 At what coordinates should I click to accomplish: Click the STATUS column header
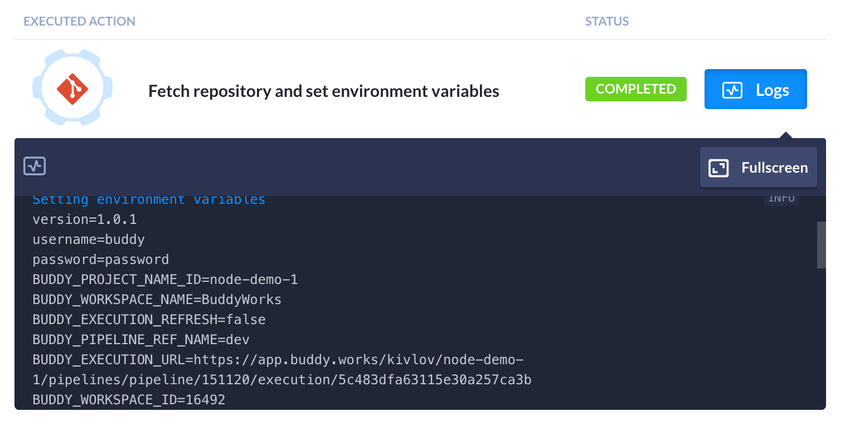click(x=606, y=22)
